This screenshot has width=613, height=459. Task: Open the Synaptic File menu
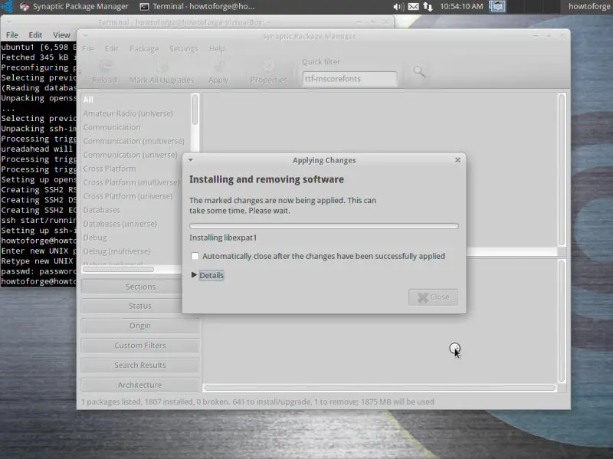pyautogui.click(x=88, y=48)
